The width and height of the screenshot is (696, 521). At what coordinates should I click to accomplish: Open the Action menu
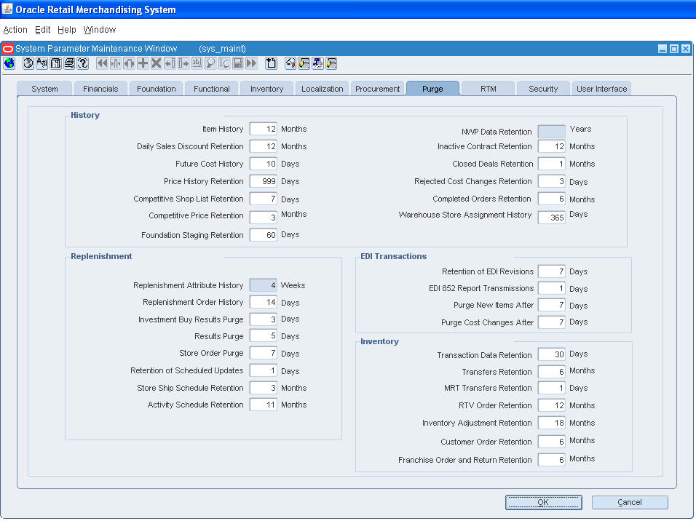[15, 30]
